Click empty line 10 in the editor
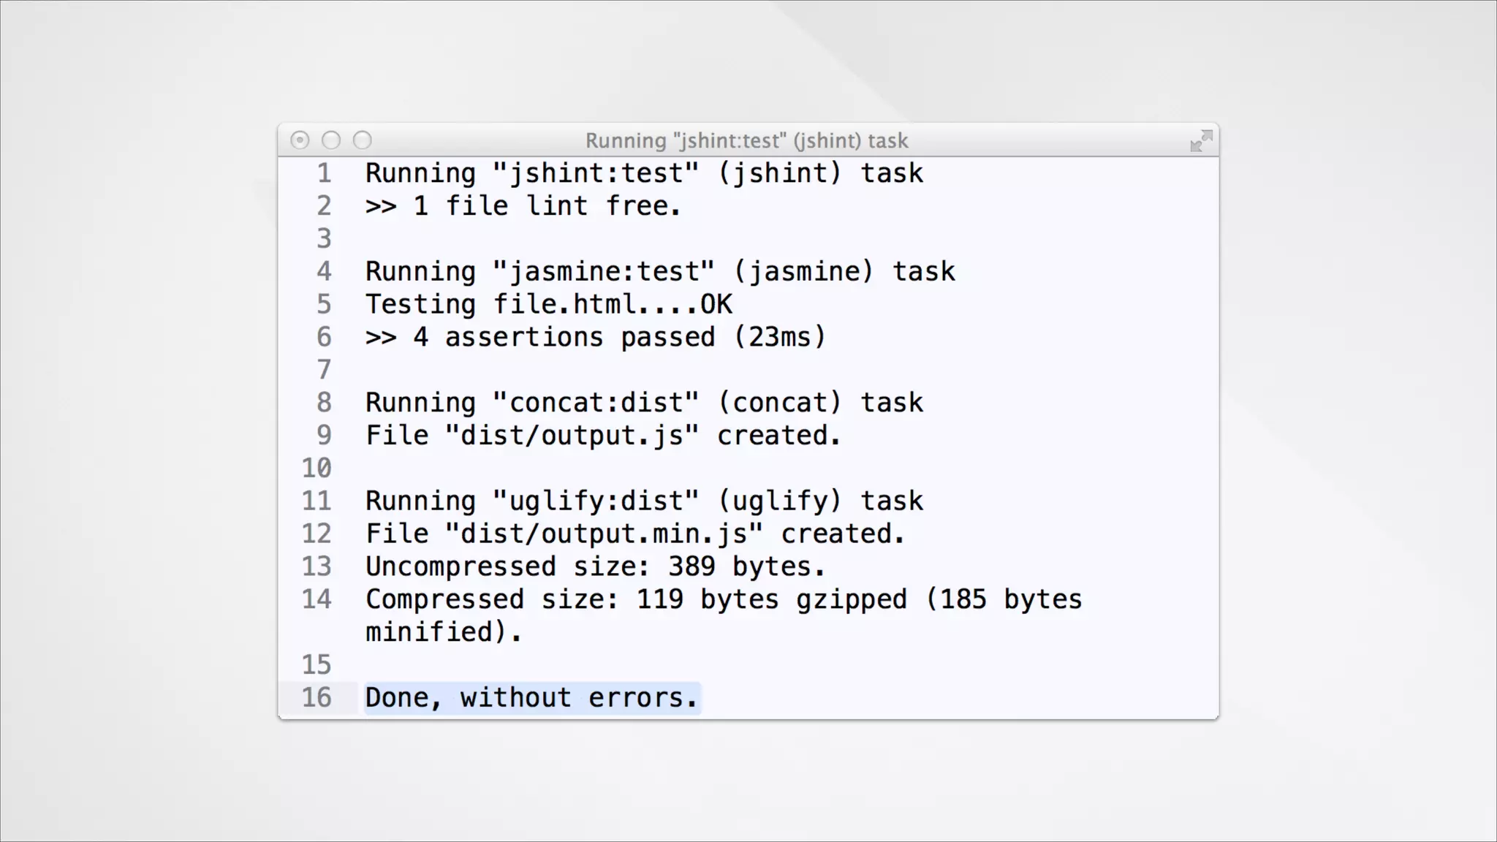Screen dimensions: 1497x842 coord(585,469)
